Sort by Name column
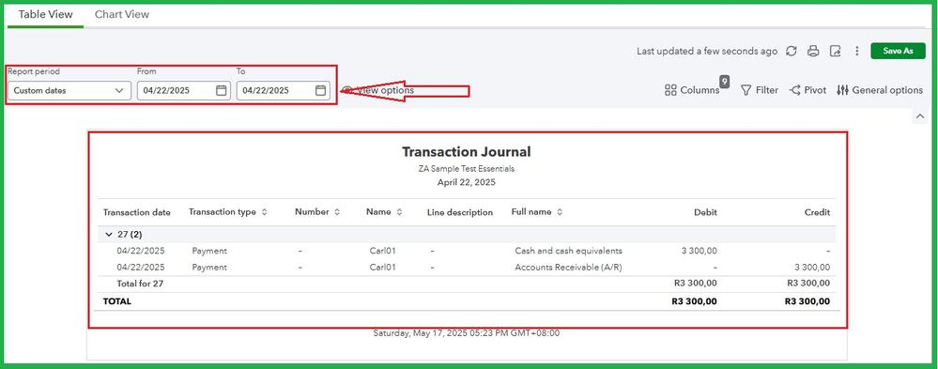 [399, 212]
